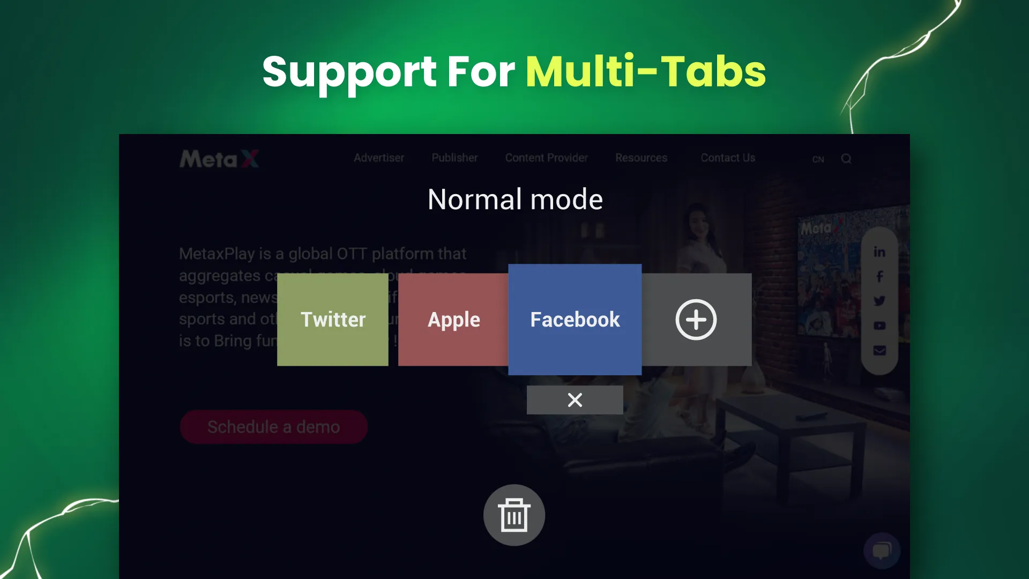This screenshot has height=579, width=1029.
Task: Click the Contact Us navigation link
Action: click(x=727, y=158)
